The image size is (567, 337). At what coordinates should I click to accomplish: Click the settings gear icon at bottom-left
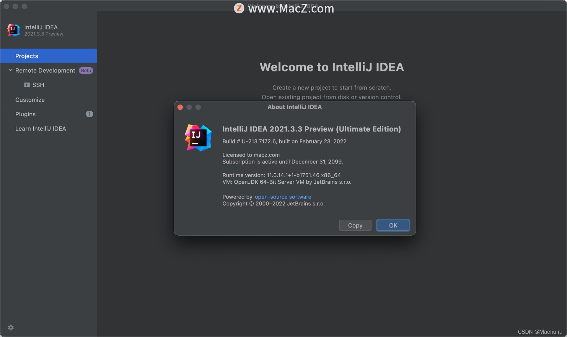pos(11,327)
